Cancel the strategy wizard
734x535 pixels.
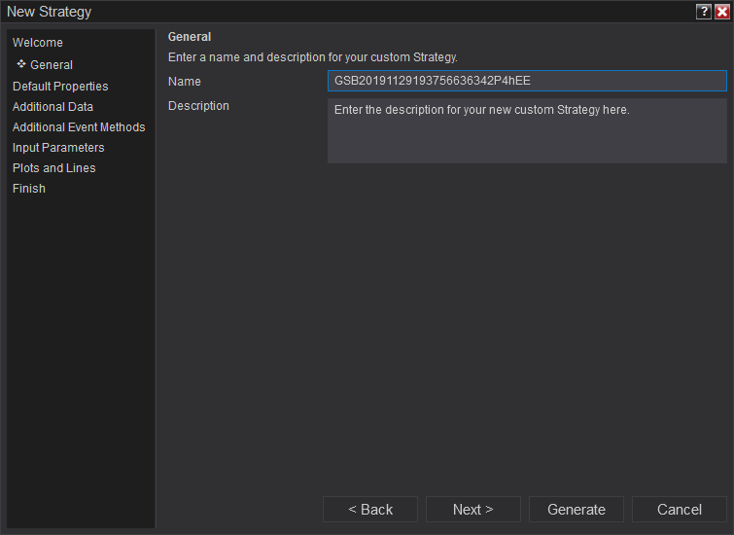click(x=679, y=510)
